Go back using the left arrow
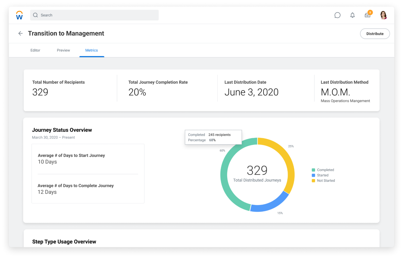The width and height of the screenshot is (403, 258). [20, 33]
